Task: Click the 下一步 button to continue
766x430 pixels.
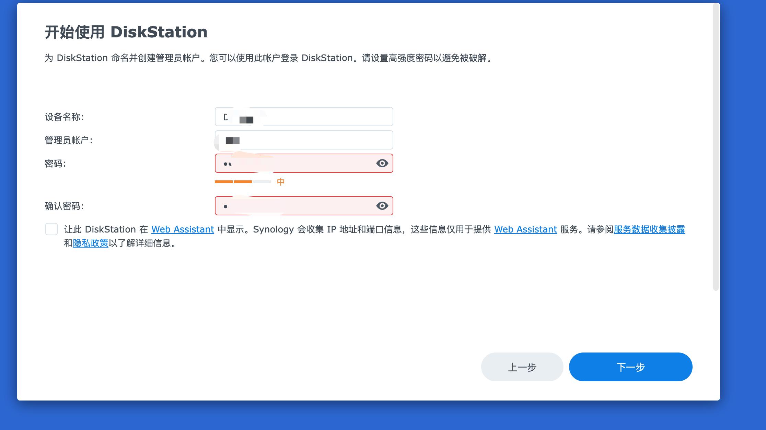Action: coord(631,367)
